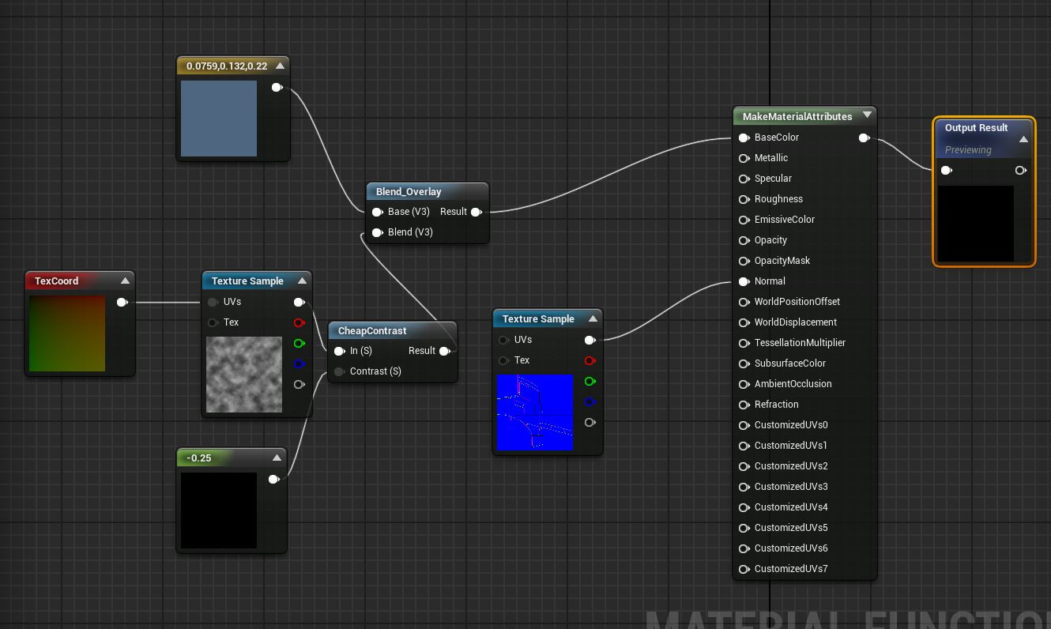The height and width of the screenshot is (629, 1051).
Task: Click the OpacityMask input pin
Action: [x=744, y=261]
